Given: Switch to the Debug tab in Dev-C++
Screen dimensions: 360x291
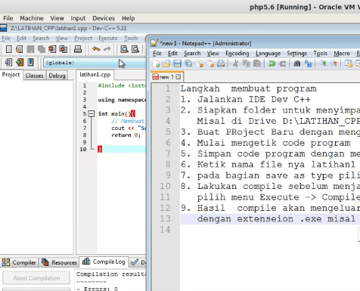Looking at the screenshot, I should pyautogui.click(x=57, y=76).
